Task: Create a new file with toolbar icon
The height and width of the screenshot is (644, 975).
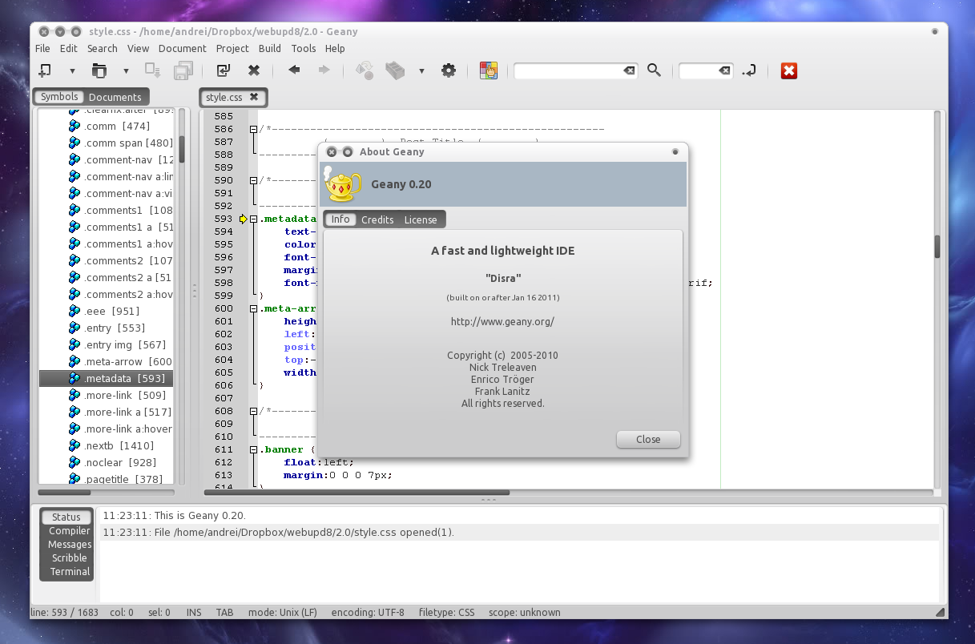Action: [44, 70]
